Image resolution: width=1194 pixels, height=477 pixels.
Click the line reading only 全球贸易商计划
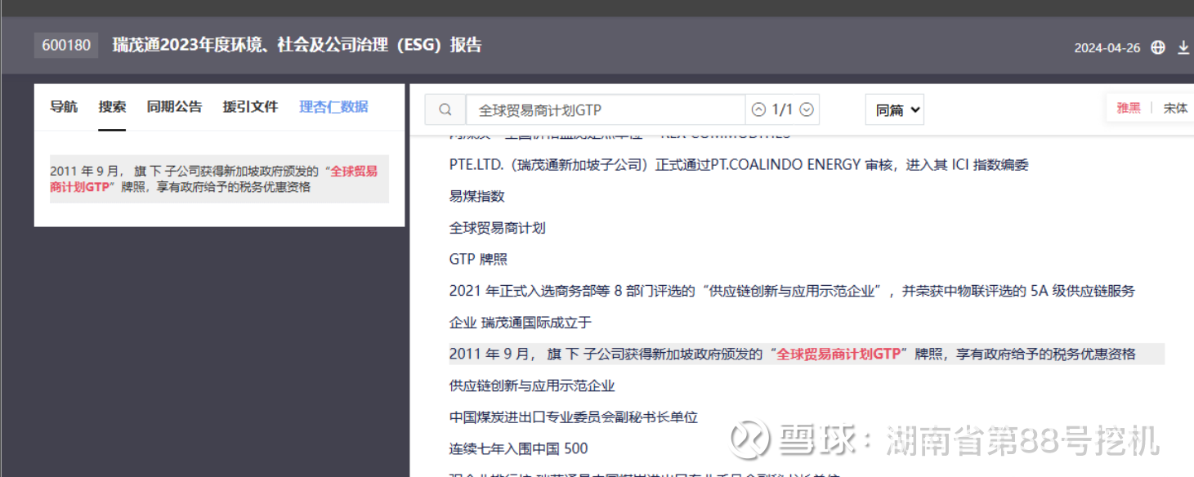[498, 228]
